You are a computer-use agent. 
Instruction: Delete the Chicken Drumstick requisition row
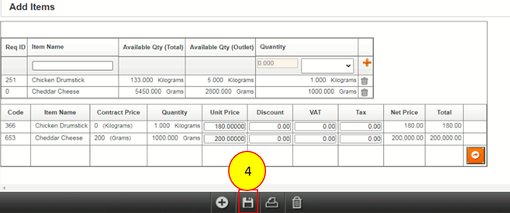pos(365,81)
